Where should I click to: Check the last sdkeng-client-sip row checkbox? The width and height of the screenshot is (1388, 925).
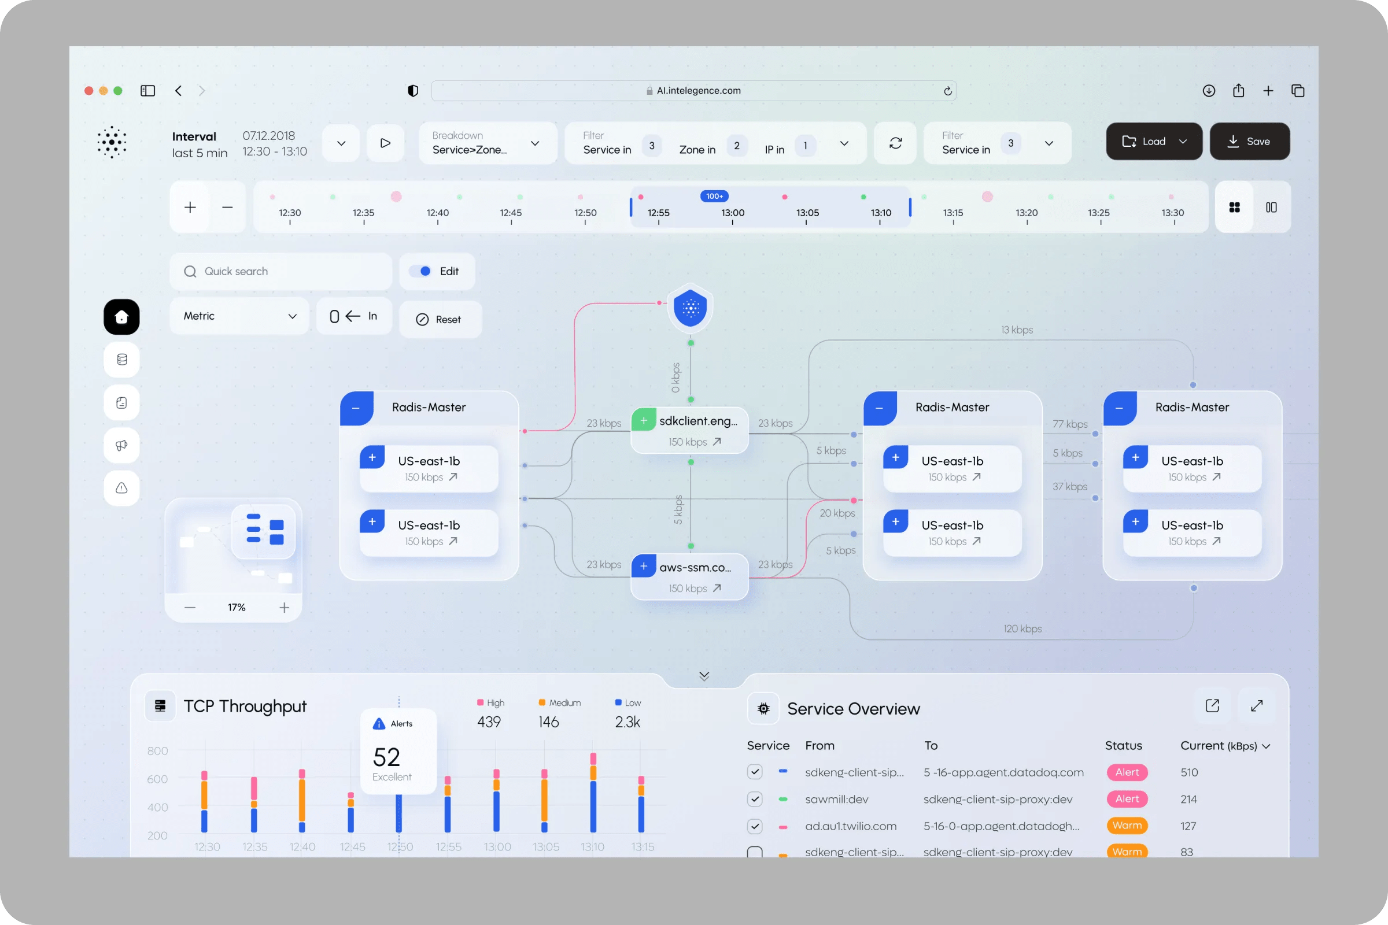pos(754,851)
